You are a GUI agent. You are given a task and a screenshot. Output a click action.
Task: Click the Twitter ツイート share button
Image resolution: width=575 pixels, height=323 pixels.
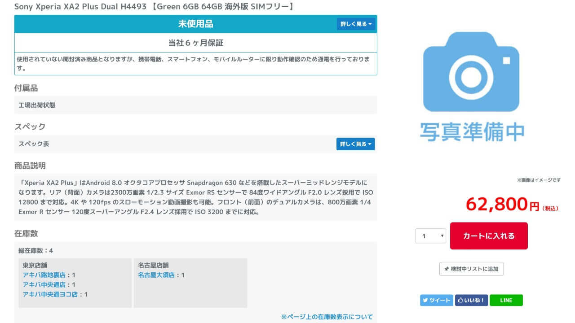pos(436,300)
